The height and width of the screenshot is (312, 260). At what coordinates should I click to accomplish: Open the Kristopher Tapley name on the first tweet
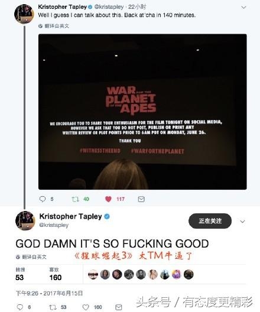coord(62,7)
